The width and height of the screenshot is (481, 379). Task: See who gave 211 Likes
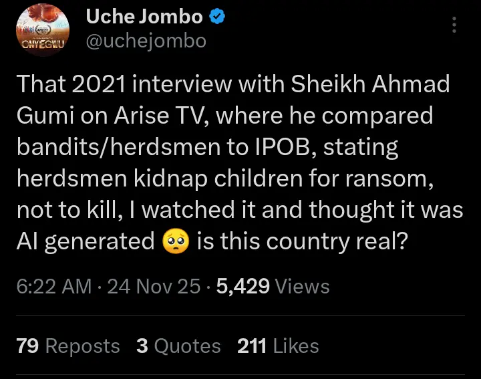pos(278,346)
